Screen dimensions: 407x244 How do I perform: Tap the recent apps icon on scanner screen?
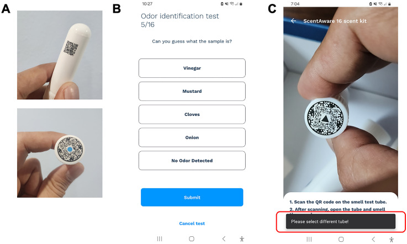tap(309, 239)
